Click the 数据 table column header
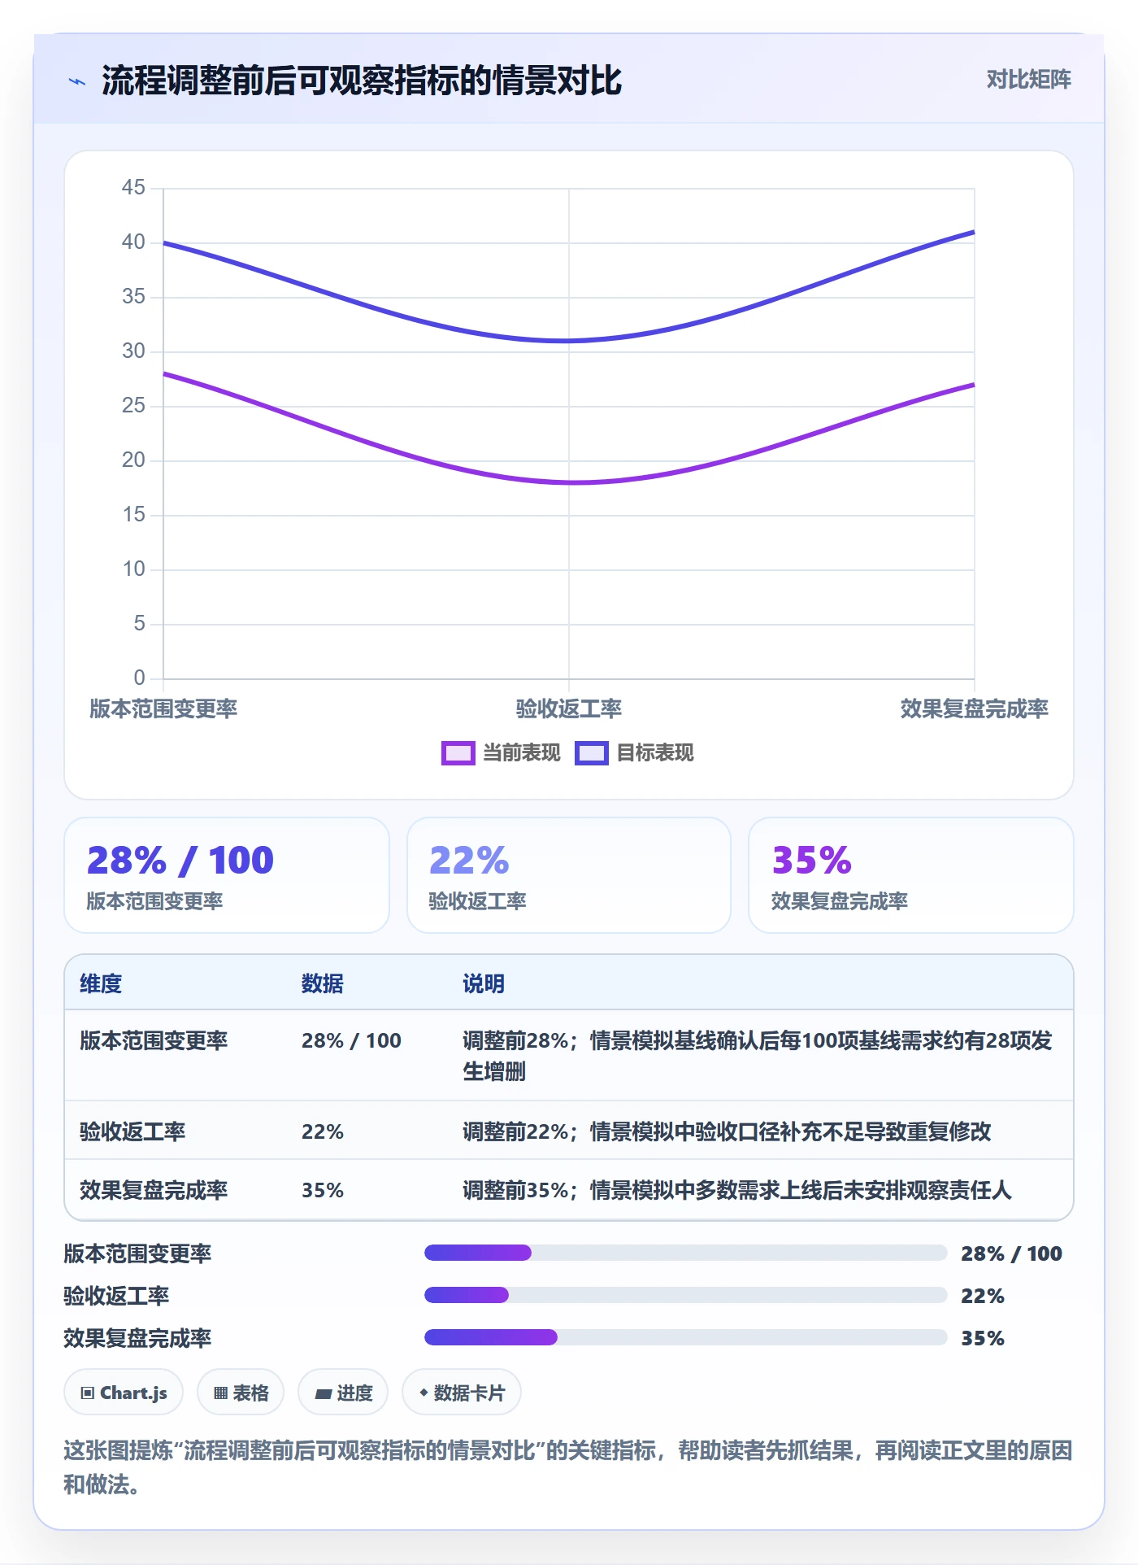 323,984
